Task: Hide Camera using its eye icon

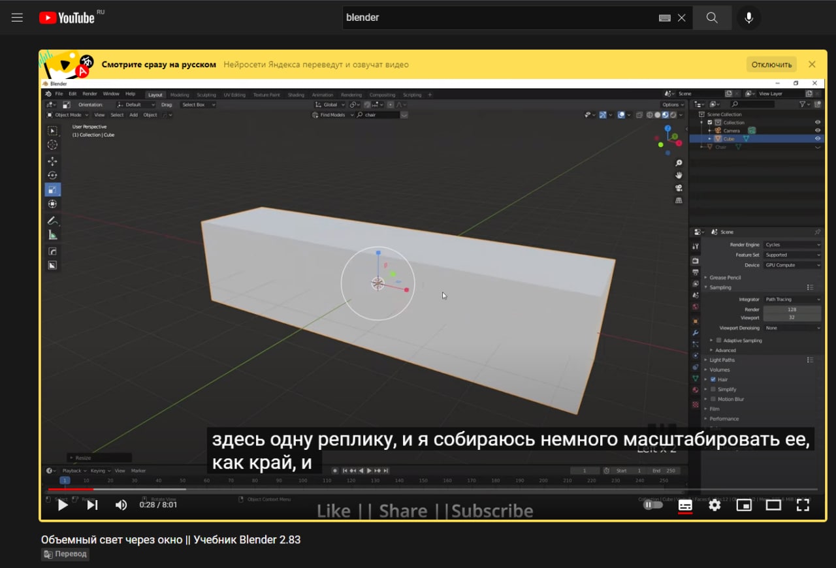Action: pyautogui.click(x=818, y=131)
